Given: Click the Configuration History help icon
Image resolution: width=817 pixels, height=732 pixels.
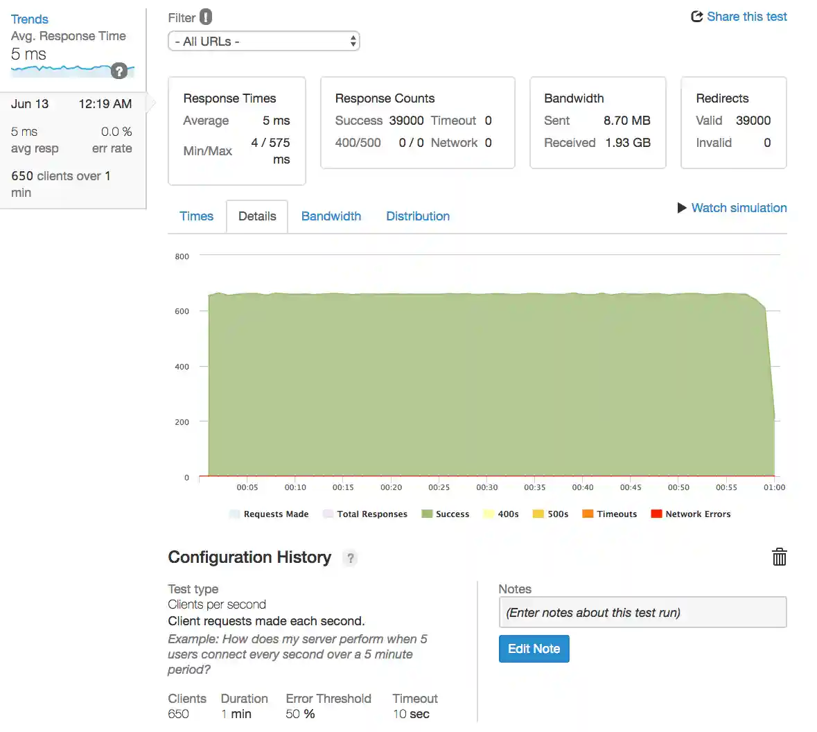Looking at the screenshot, I should 351,558.
